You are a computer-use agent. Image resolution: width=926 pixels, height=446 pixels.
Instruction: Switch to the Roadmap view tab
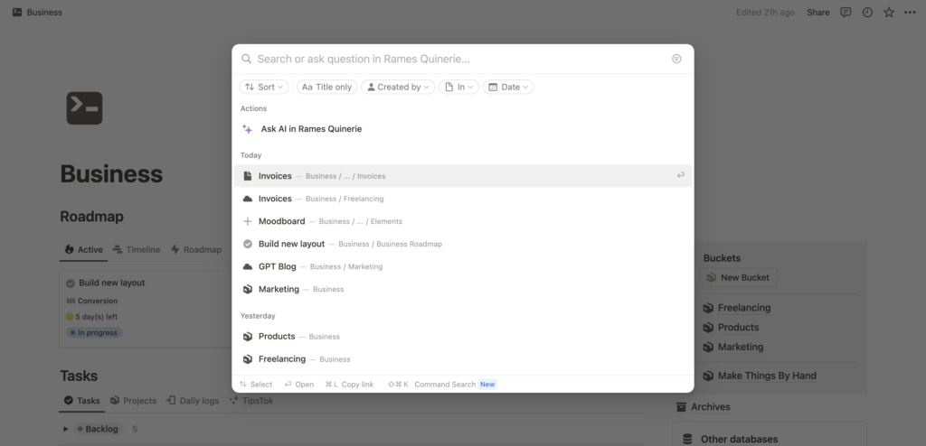coord(196,249)
